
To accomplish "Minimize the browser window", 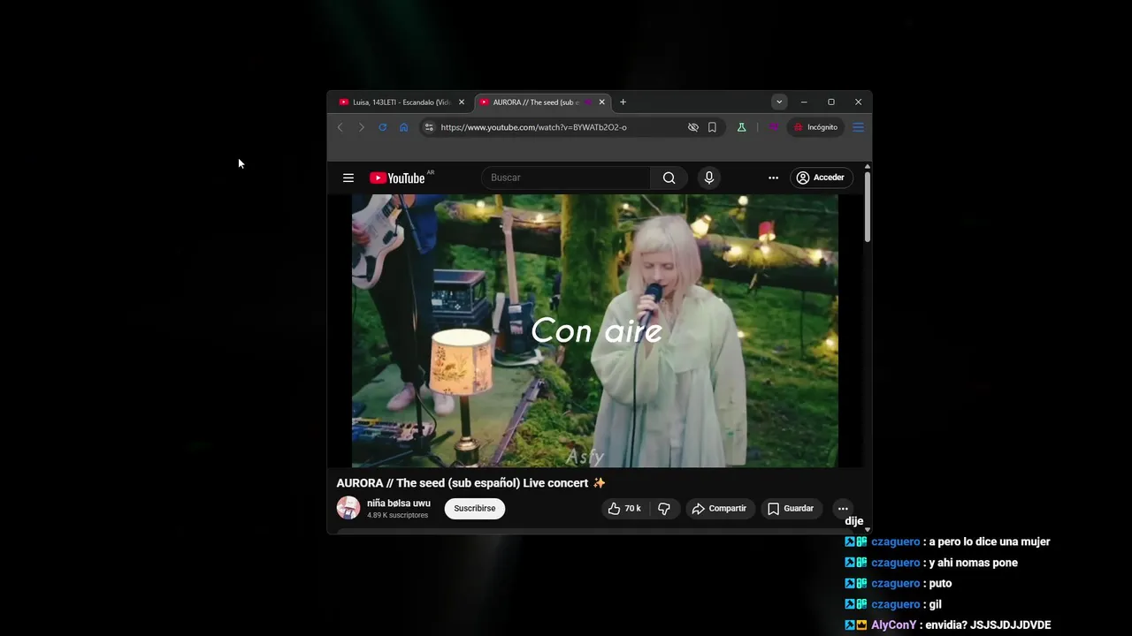I will pos(804,102).
